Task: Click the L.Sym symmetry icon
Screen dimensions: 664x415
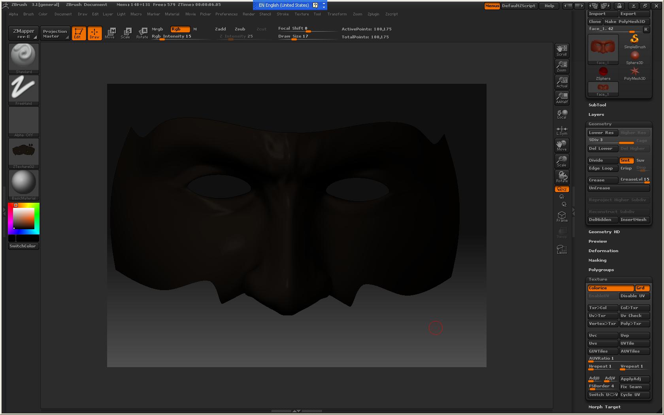Action: click(x=562, y=130)
